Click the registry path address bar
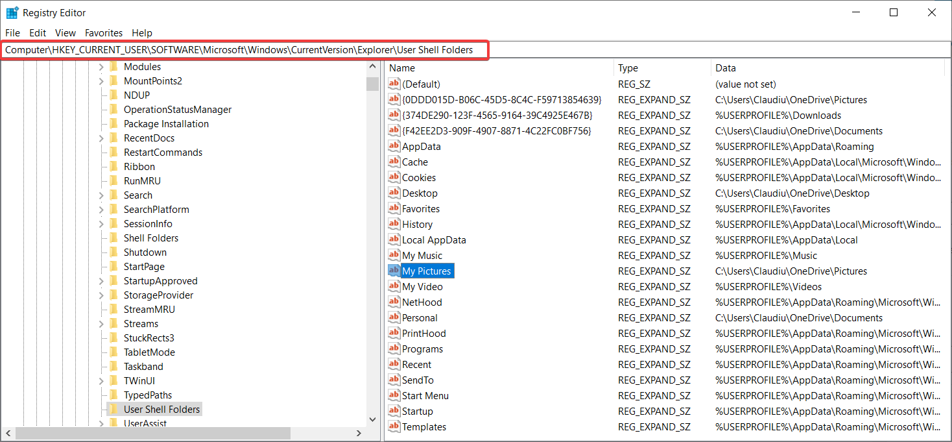The width and height of the screenshot is (952, 442). tap(476, 49)
